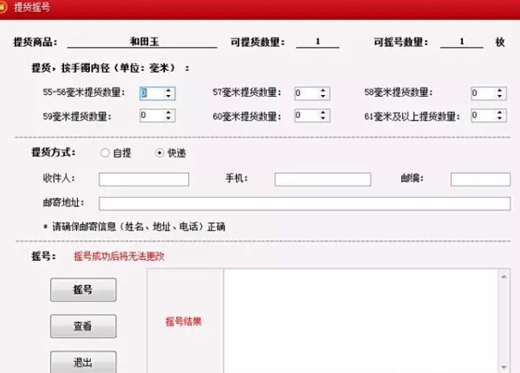
Task: Choose the 快递 delivery radio button
Action: tap(159, 153)
